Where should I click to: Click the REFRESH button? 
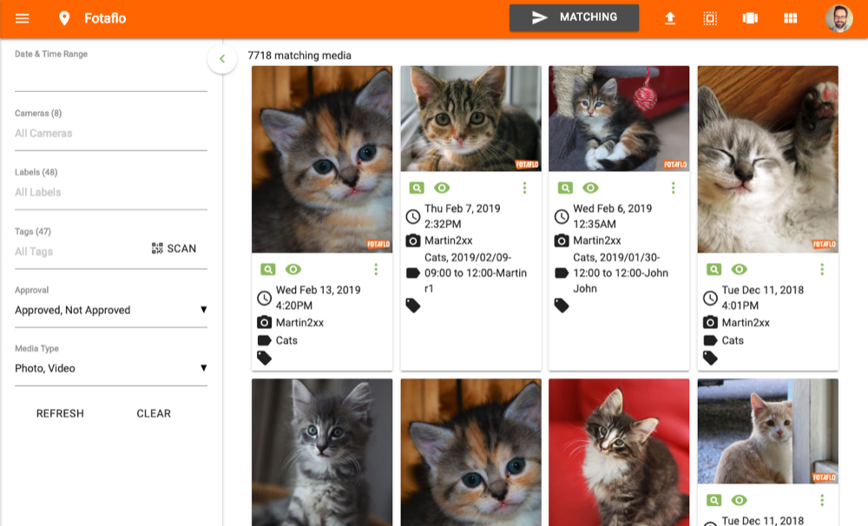tap(61, 414)
